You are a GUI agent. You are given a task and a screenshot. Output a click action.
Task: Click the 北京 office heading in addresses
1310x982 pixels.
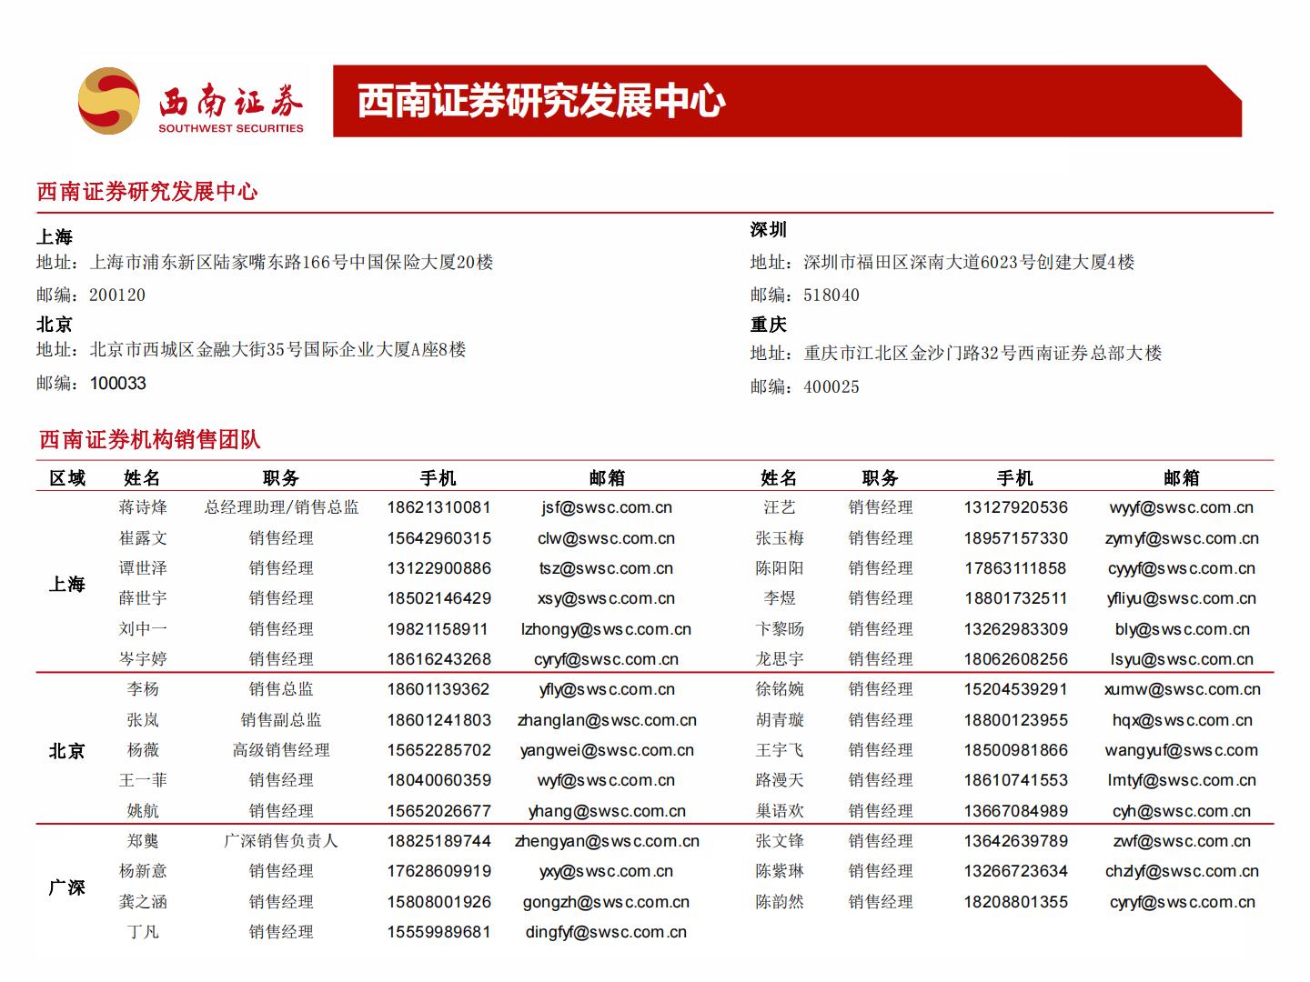point(55,325)
